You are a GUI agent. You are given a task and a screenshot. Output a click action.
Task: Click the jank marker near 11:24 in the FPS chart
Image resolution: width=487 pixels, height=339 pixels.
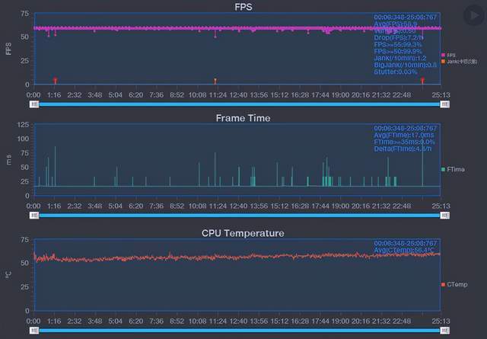tap(215, 82)
